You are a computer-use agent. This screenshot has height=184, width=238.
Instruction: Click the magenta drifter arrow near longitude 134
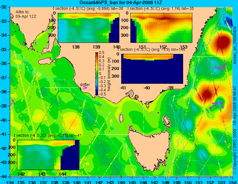[x=12, y=102]
